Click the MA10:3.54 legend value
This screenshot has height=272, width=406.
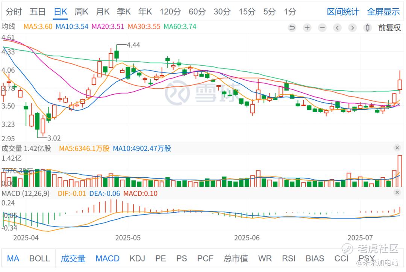click(72, 26)
